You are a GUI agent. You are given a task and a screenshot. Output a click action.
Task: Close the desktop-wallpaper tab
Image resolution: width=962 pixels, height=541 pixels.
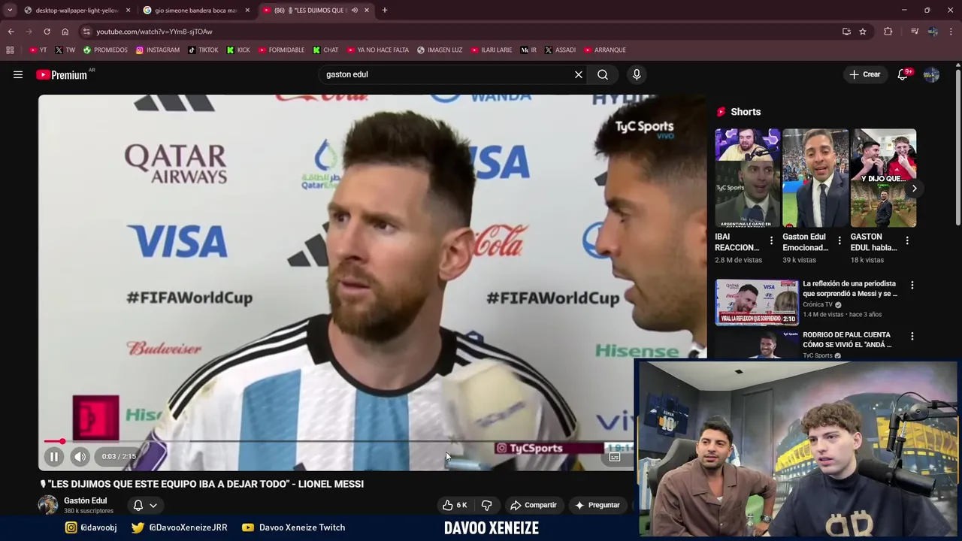pos(128,11)
